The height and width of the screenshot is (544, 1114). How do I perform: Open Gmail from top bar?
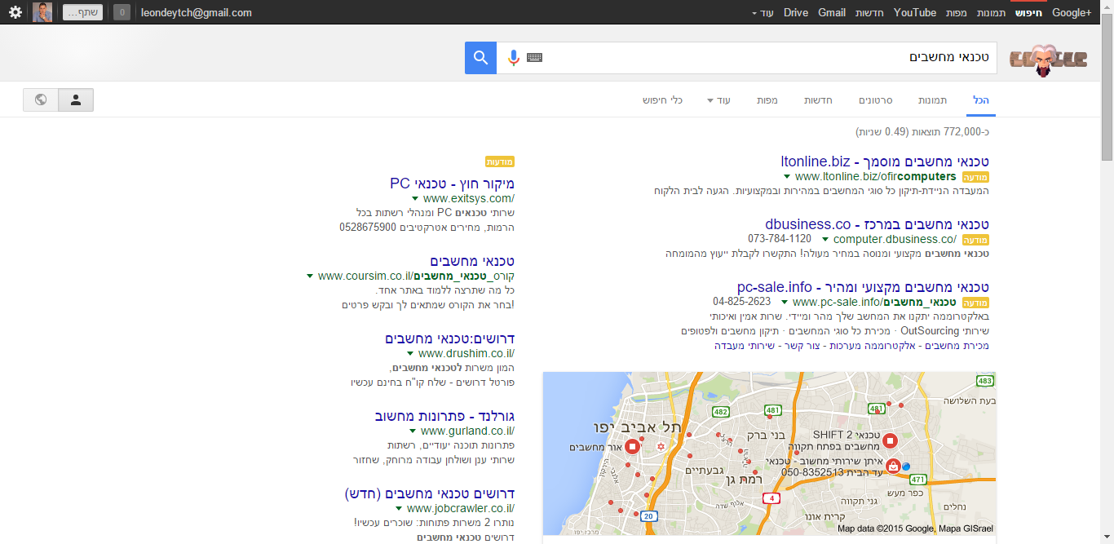[x=832, y=13]
